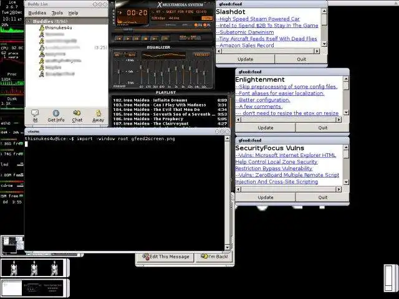
Task: Open the Font aliases for easier localization link
Action: (281, 93)
